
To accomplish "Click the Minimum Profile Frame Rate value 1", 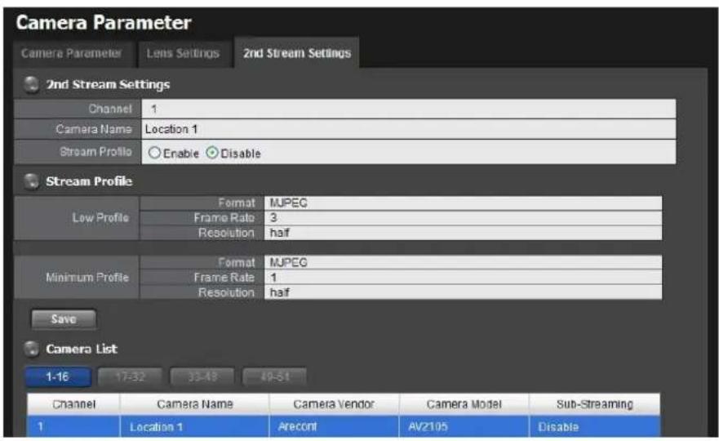I will tap(463, 277).
